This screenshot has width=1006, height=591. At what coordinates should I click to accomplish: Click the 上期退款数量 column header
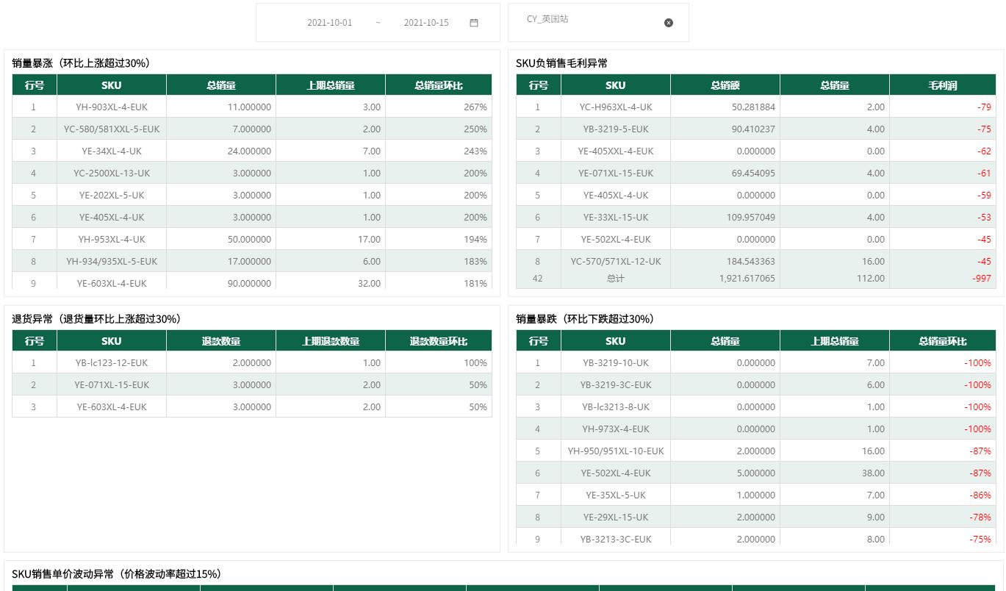(331, 341)
